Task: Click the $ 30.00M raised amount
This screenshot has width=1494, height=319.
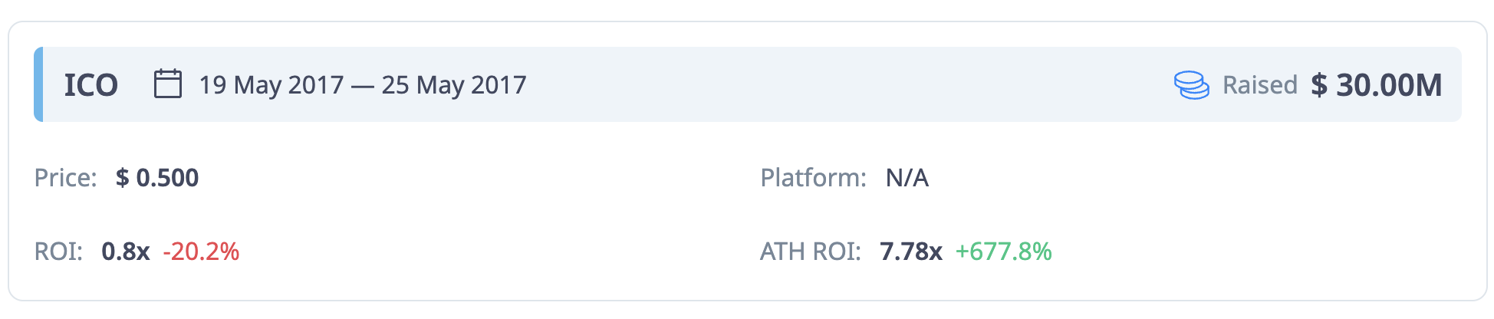Action: pos(1377,85)
